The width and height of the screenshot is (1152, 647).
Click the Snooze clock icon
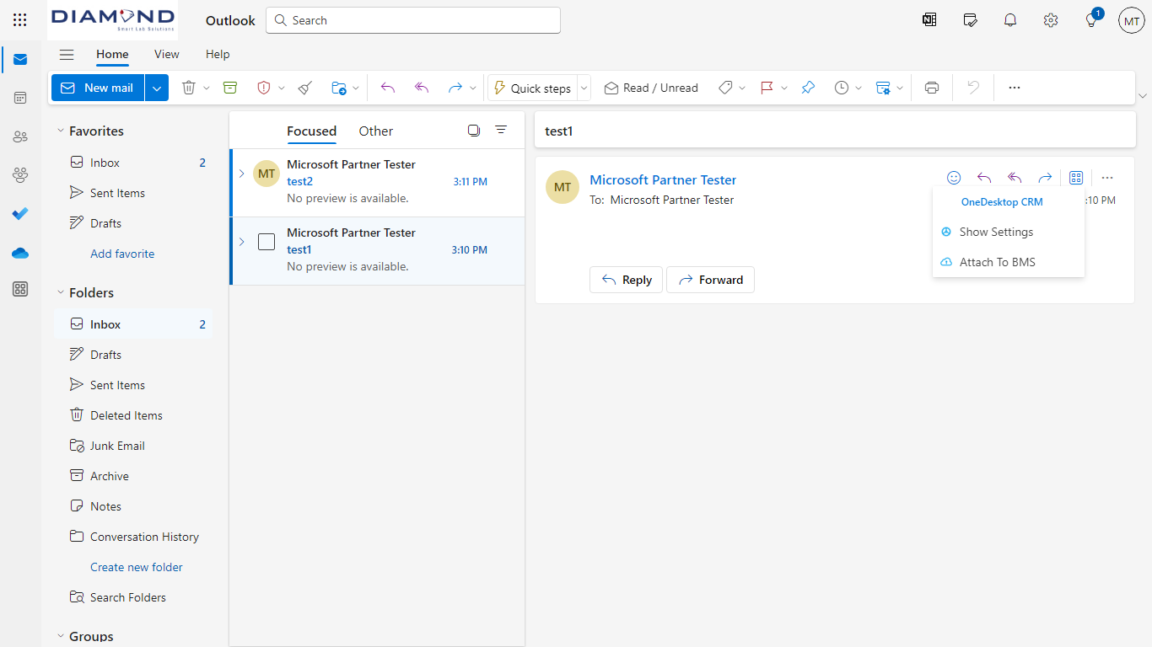(x=842, y=88)
